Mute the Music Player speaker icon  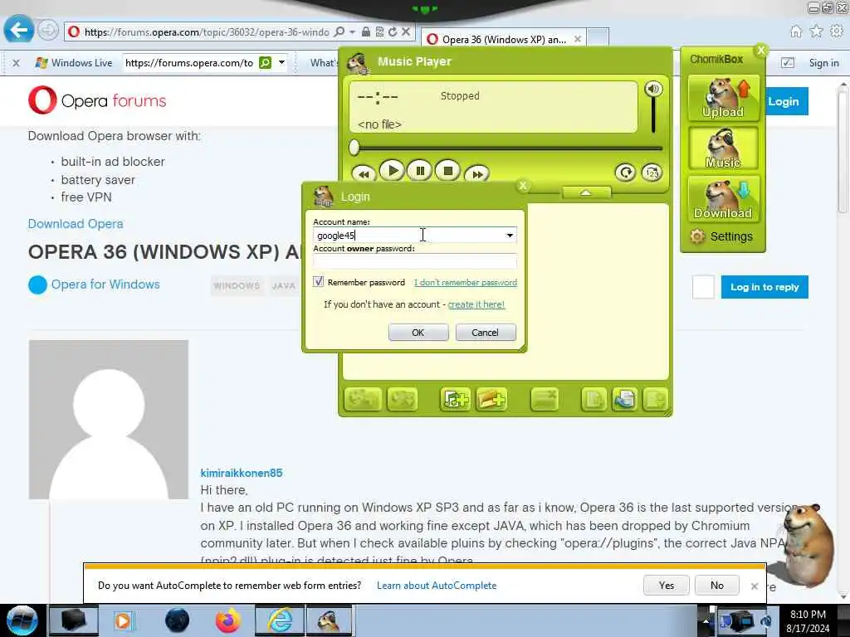coord(653,89)
